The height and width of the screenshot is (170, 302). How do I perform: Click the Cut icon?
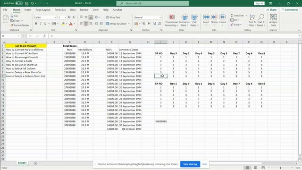[14, 16]
